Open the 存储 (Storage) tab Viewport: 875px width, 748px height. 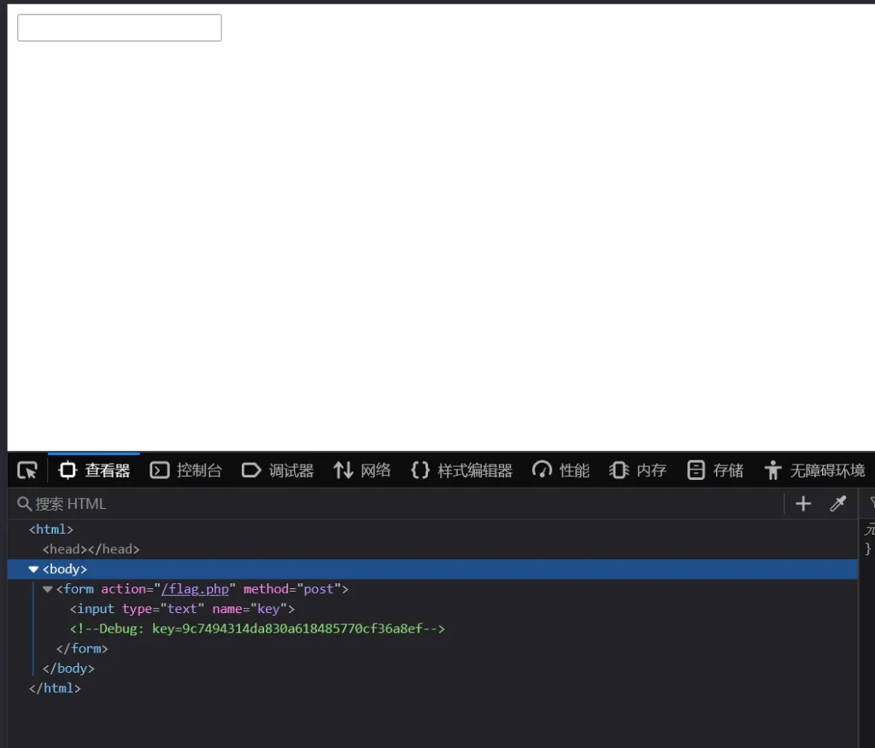pos(715,470)
